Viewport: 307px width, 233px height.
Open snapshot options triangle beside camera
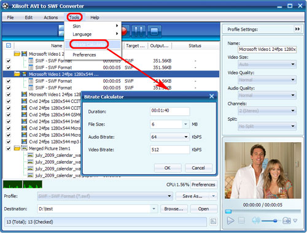pyautogui.click(x=295, y=221)
